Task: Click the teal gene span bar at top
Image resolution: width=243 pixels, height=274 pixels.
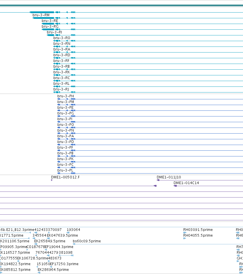Action: coord(122,6)
